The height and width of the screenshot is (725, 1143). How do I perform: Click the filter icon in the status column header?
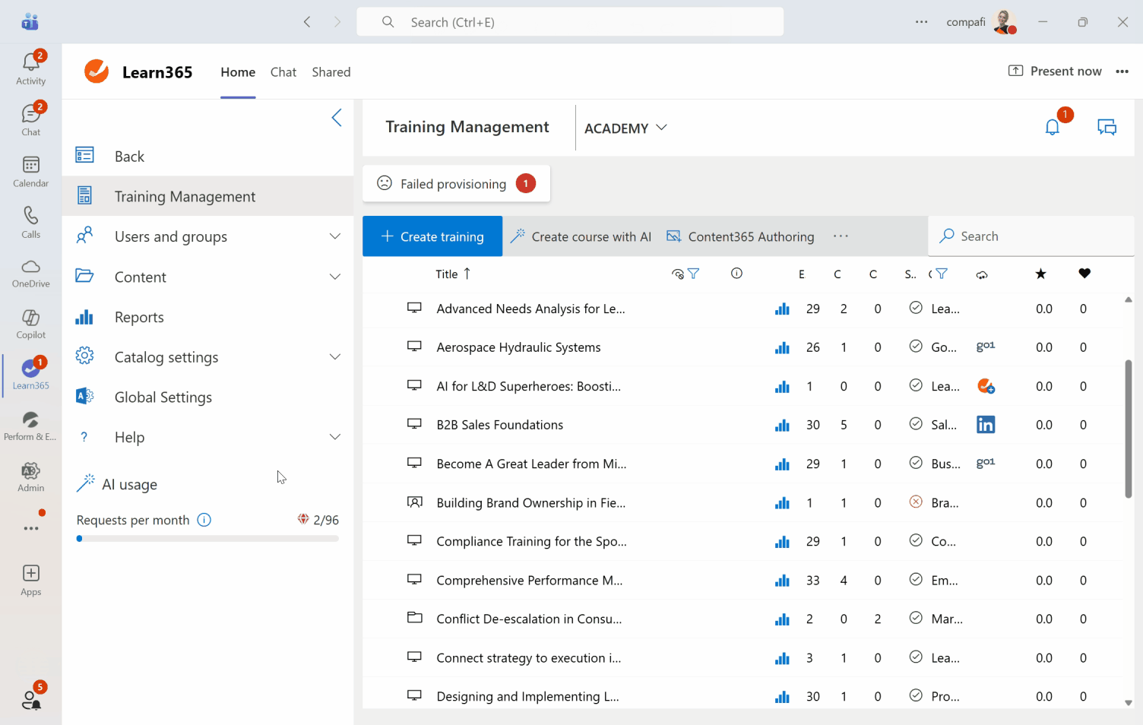click(942, 274)
